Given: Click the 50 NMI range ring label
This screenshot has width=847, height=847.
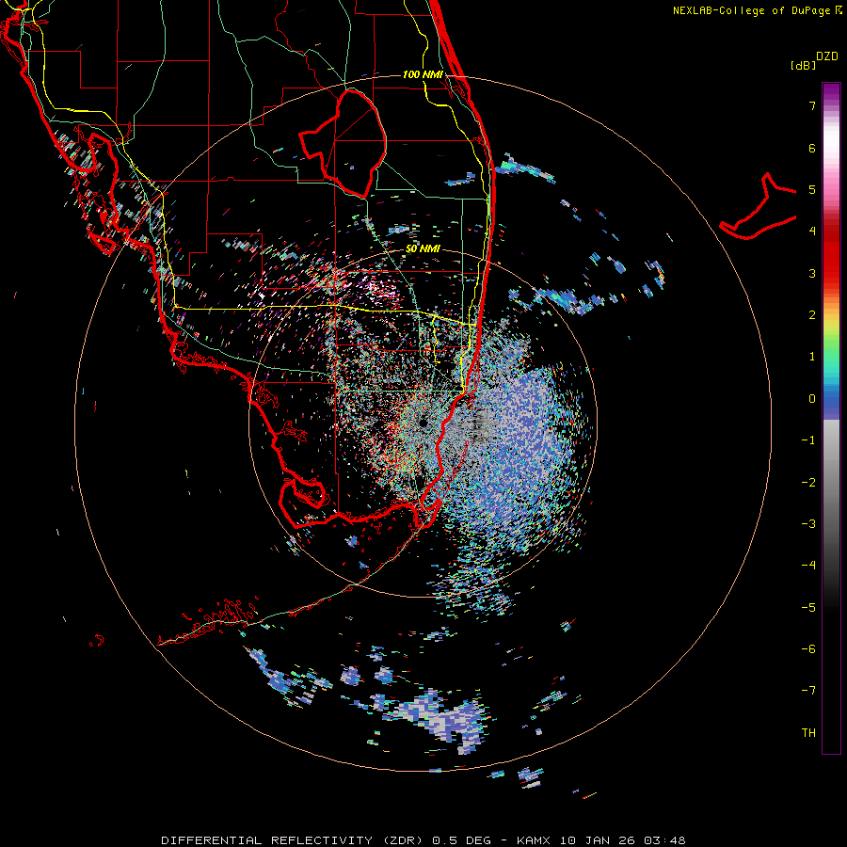Looking at the screenshot, I should pyautogui.click(x=423, y=248).
